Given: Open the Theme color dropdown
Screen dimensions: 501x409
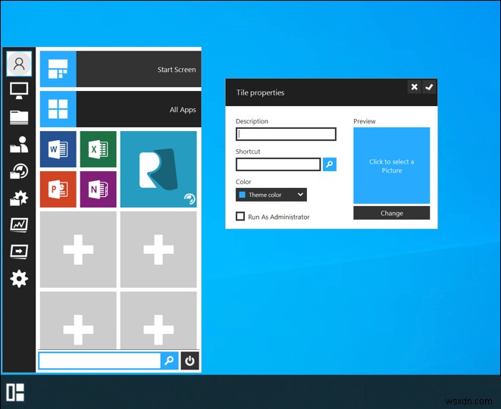Looking at the screenshot, I should pyautogui.click(x=271, y=195).
